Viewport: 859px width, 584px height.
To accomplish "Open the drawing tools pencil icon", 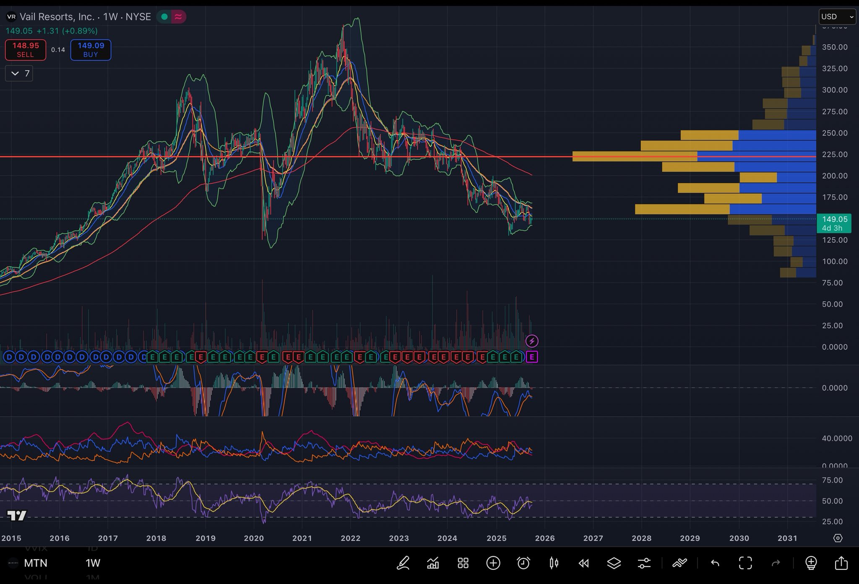I will click(x=403, y=563).
